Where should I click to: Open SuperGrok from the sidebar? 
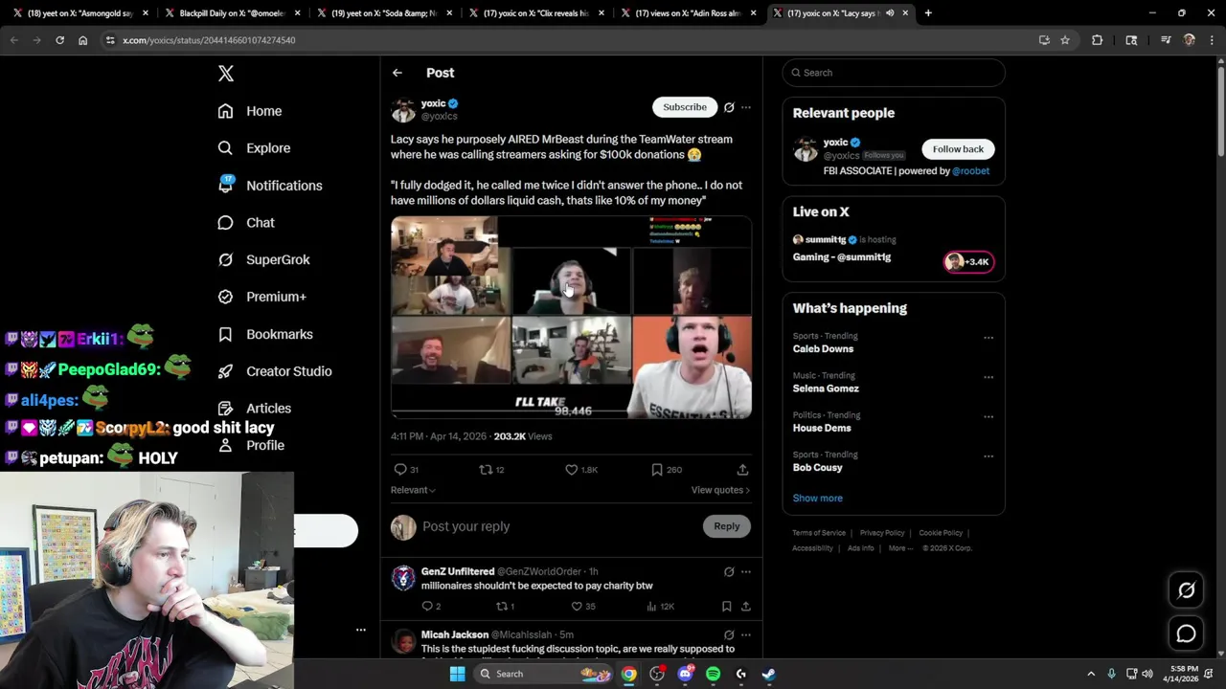(263, 259)
